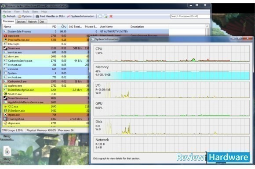This screenshot has width=255, height=169.
Task: Click the find window toolbar icon
Action: coord(100,16)
